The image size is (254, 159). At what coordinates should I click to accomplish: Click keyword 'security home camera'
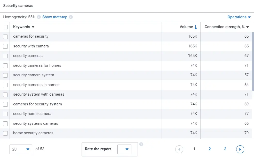pos(32,114)
